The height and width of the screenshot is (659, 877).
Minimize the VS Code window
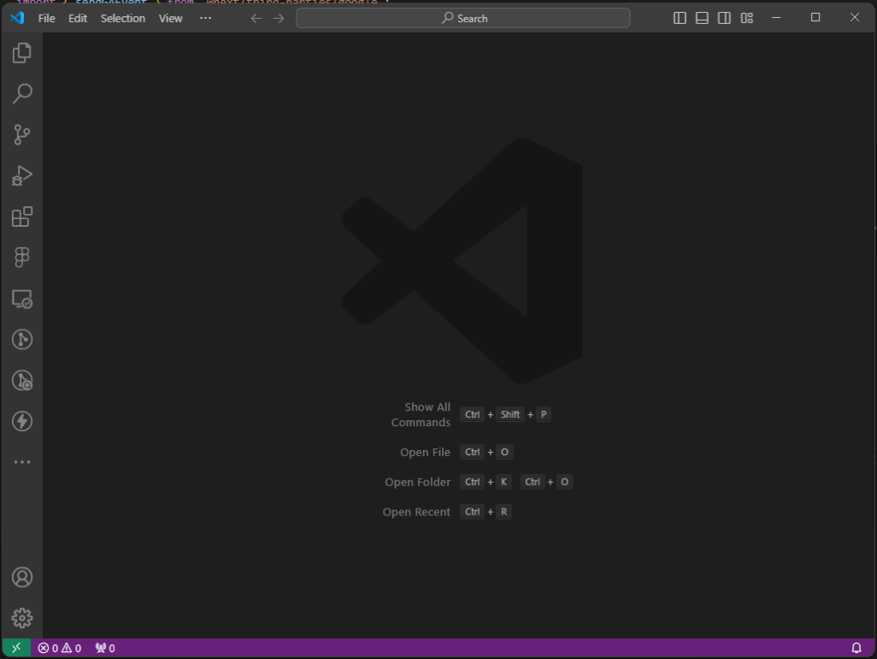pyautogui.click(x=776, y=17)
